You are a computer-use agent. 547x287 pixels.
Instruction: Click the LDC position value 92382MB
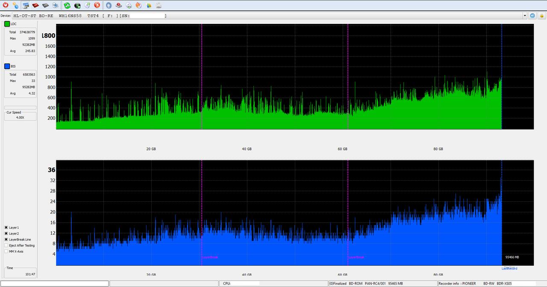pyautogui.click(x=29, y=44)
